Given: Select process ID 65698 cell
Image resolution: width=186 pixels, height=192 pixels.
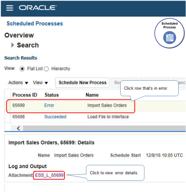Looking at the screenshot, I should tap(18, 117).
